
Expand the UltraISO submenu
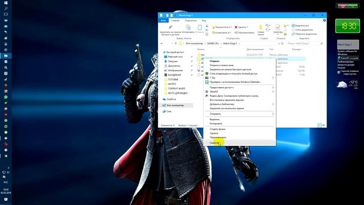[273, 92]
